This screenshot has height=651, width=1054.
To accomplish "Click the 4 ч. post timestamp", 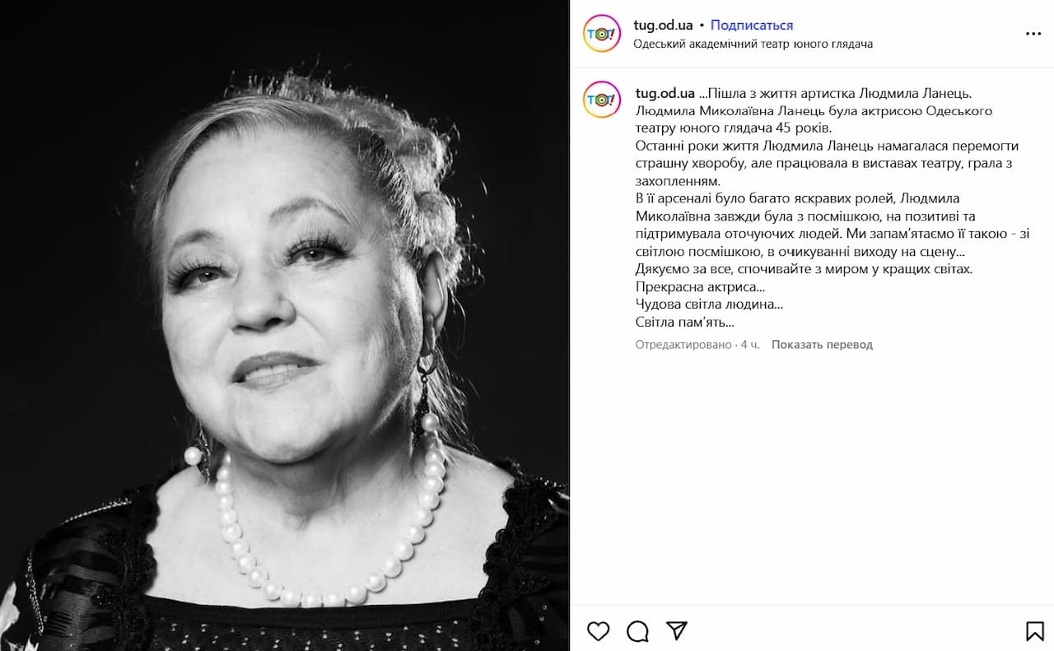I will [750, 345].
